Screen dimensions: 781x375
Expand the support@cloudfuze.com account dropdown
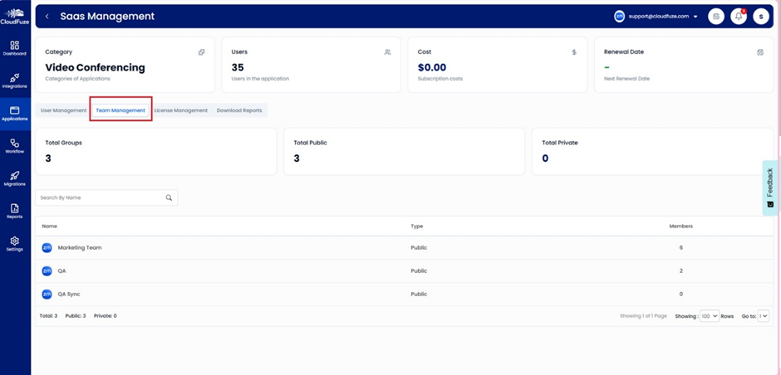[x=695, y=17]
